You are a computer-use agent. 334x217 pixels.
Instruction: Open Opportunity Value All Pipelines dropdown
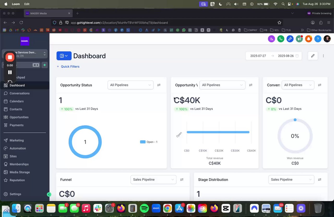(222, 85)
